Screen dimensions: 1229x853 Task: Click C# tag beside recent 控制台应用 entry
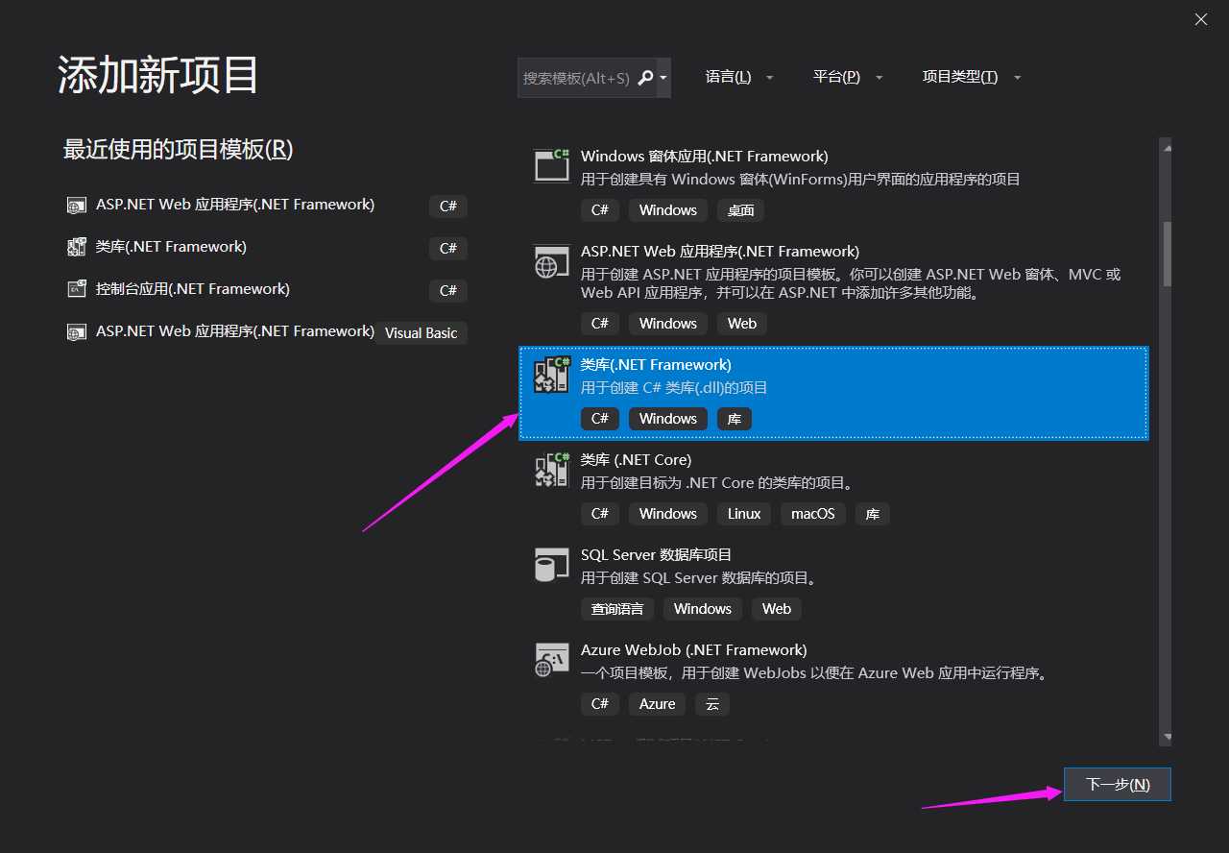click(x=447, y=290)
